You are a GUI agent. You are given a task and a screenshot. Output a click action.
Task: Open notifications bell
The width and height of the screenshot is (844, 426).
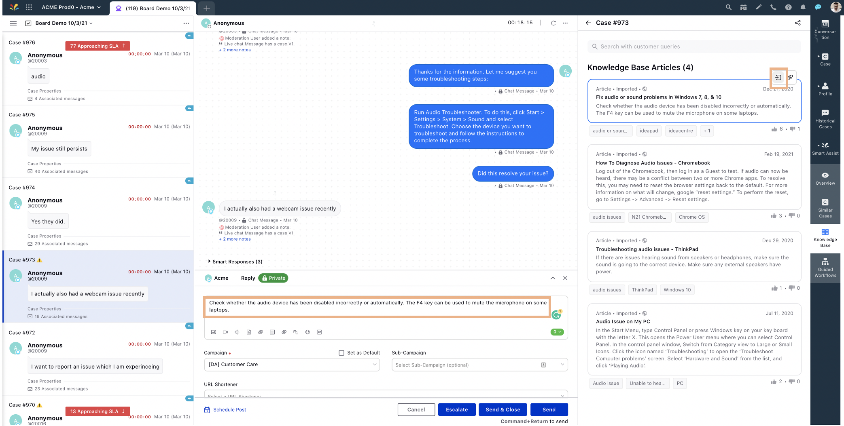803,7
